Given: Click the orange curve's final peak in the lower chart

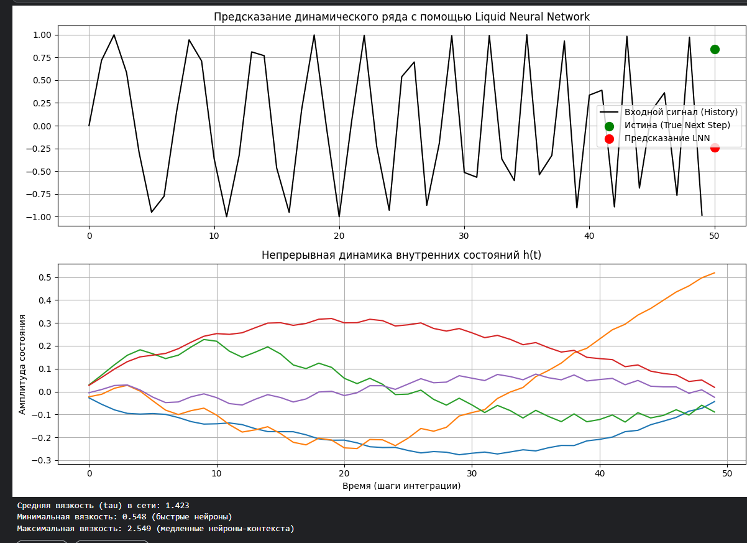Looking at the screenshot, I should (x=714, y=273).
